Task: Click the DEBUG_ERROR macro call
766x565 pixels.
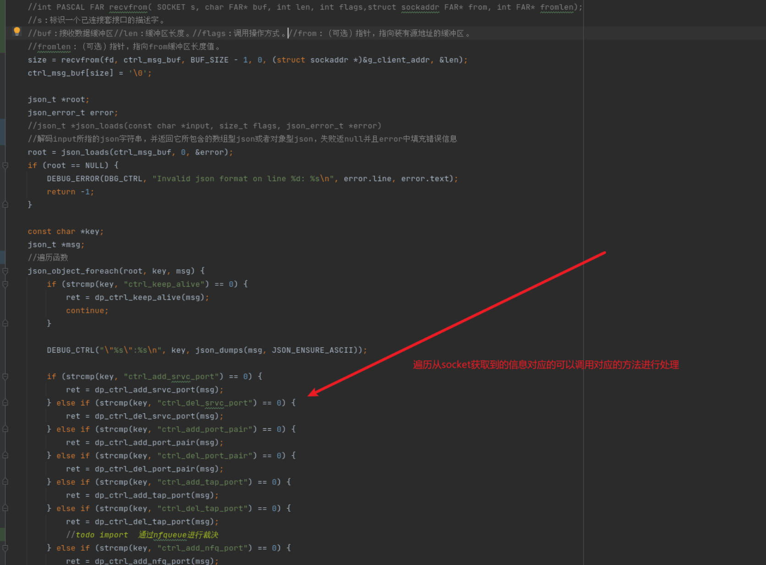Action: 252,179
